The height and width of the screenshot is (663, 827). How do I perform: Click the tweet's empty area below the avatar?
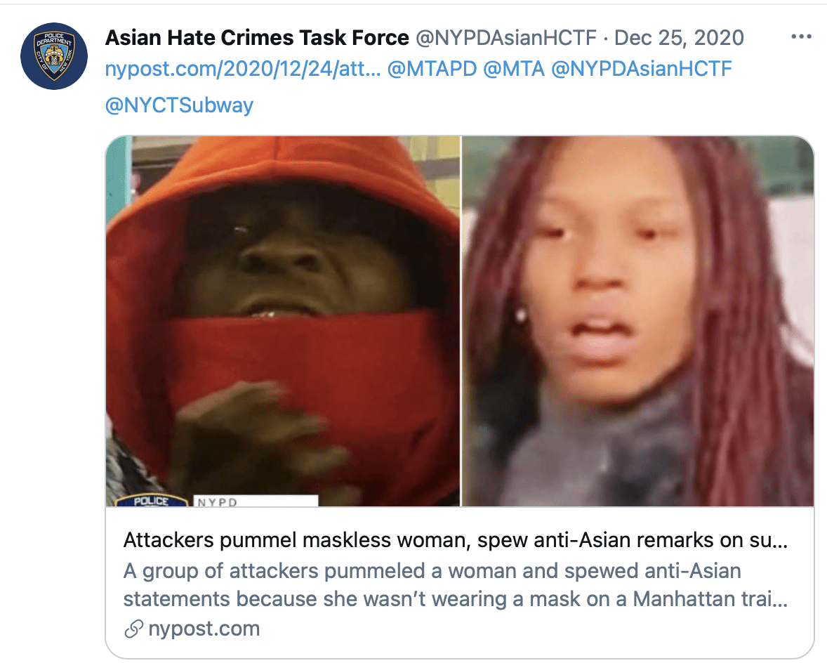pos(54,369)
